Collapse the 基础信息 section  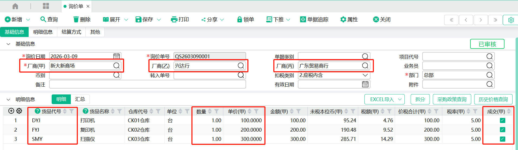[x=8, y=44]
